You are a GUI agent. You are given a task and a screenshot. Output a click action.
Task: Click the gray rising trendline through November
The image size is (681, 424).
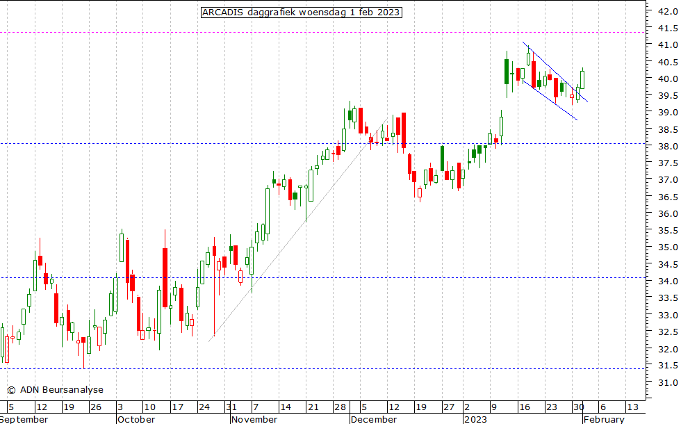pyautogui.click(x=298, y=229)
